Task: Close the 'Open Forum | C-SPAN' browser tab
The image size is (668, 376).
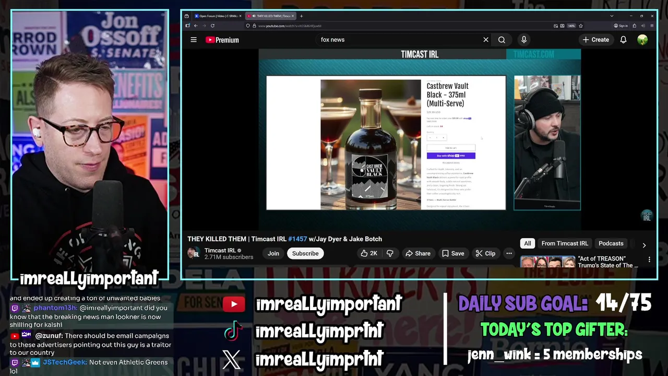Action: (240, 16)
